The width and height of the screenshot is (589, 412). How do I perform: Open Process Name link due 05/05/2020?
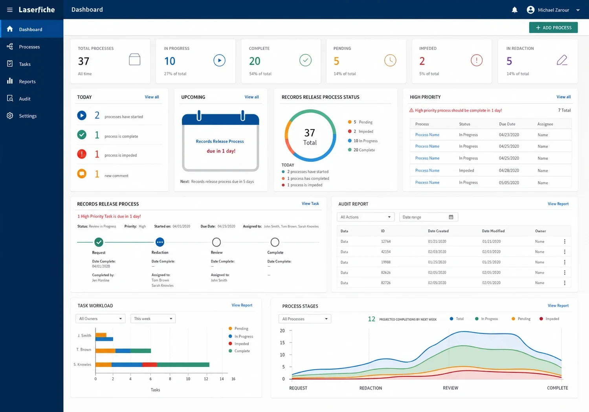pos(427,183)
